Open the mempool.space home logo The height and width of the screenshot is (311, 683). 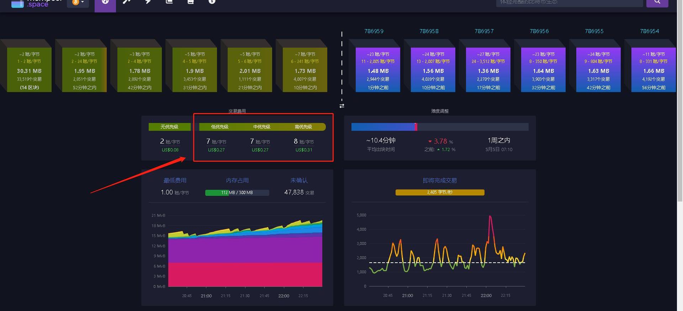click(x=36, y=3)
